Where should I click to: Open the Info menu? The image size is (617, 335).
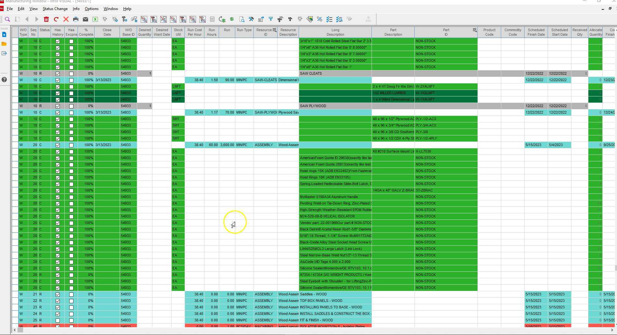[76, 9]
